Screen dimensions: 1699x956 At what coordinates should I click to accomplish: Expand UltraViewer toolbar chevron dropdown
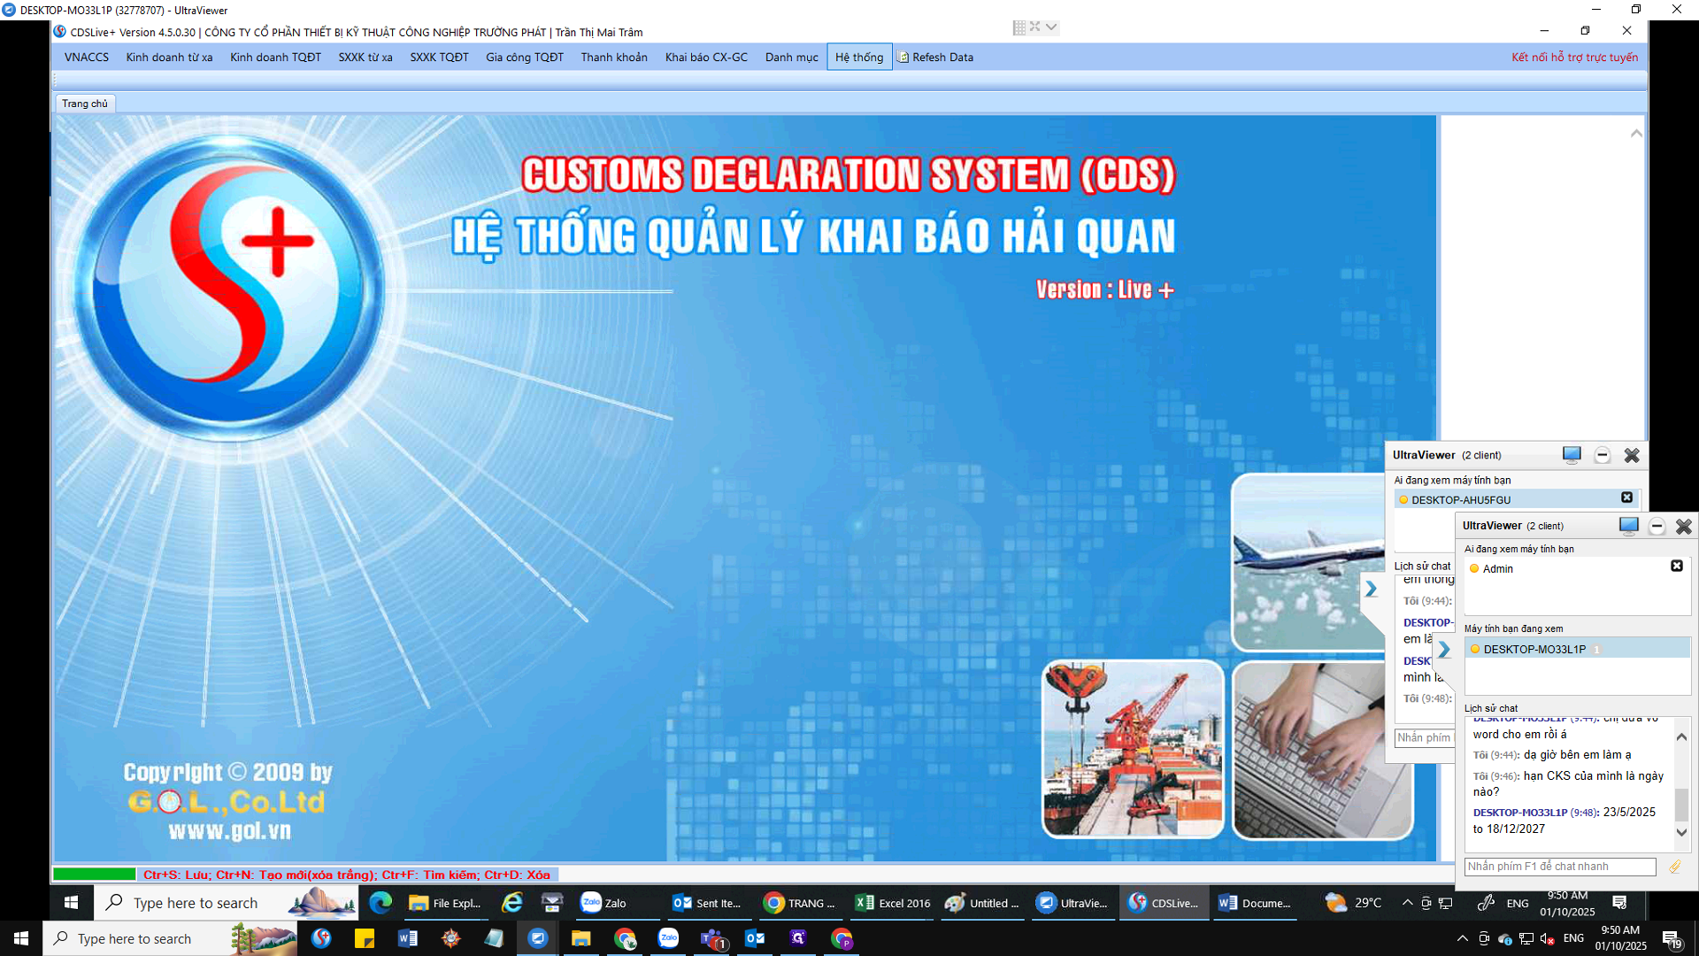pos(1051,27)
